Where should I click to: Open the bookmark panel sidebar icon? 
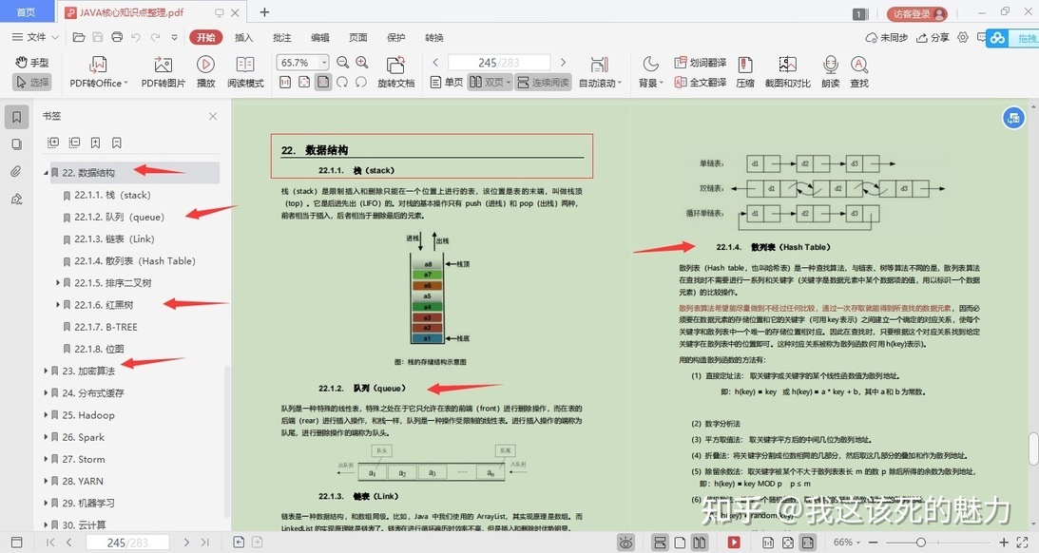[16, 117]
